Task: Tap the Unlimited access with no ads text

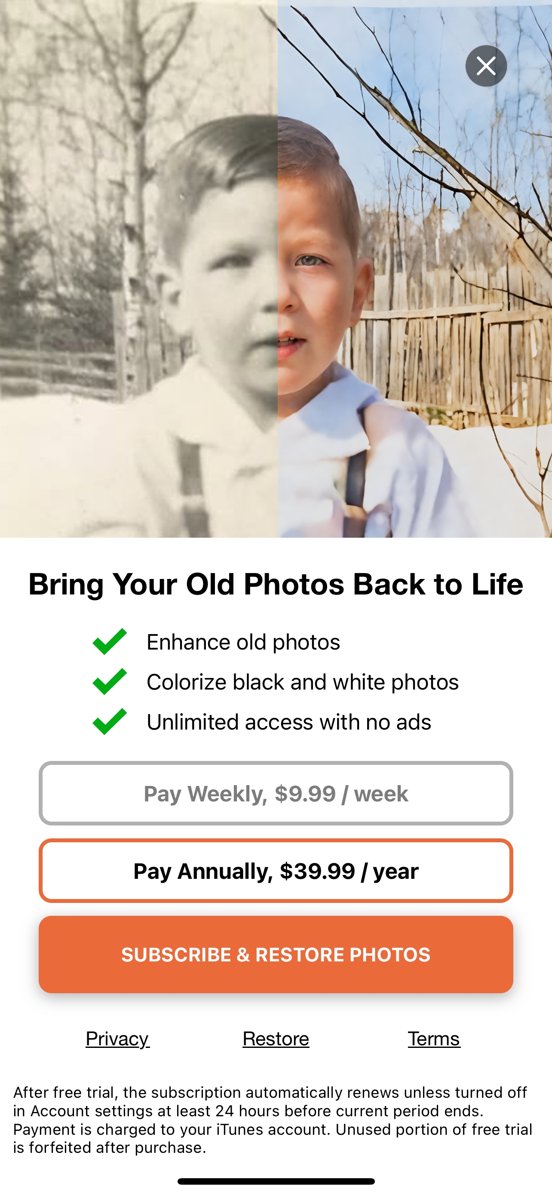Action: click(289, 722)
